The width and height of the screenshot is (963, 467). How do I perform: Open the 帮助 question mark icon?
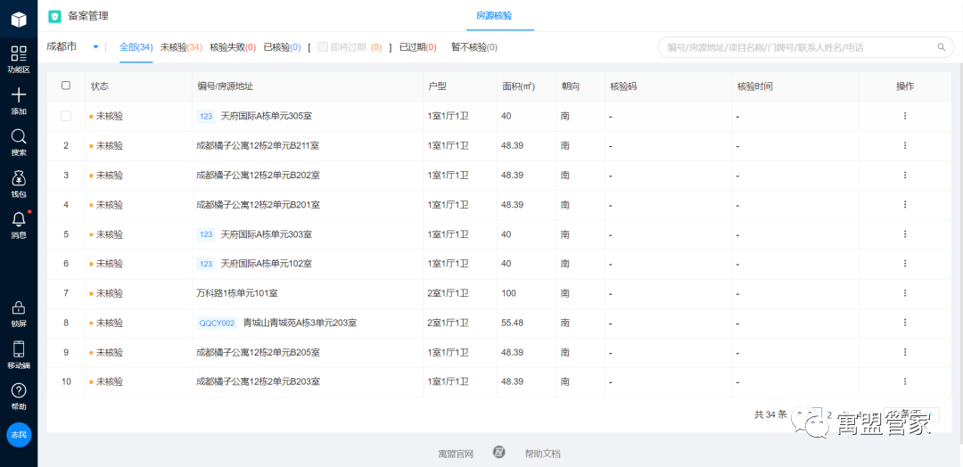coord(19,390)
